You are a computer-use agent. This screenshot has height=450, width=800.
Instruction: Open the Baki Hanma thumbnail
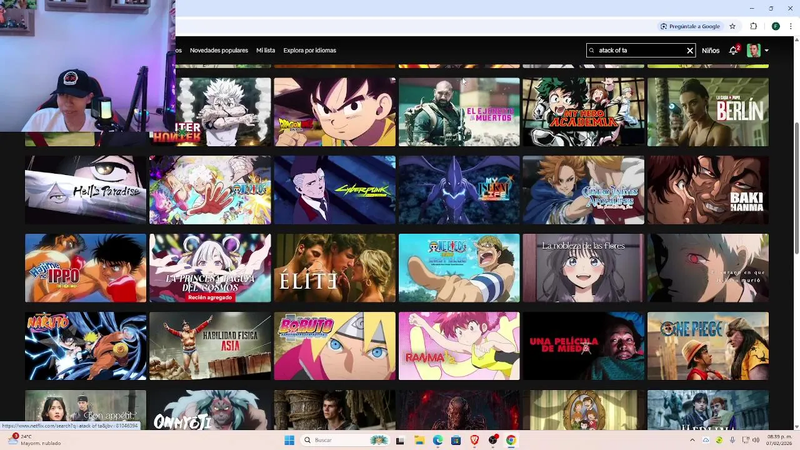707,190
